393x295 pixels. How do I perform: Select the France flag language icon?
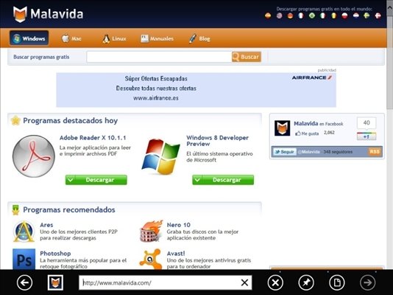pos(301,15)
